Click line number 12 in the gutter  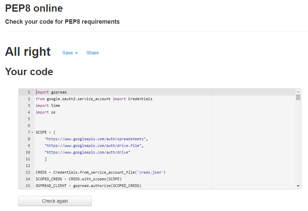click(28, 166)
